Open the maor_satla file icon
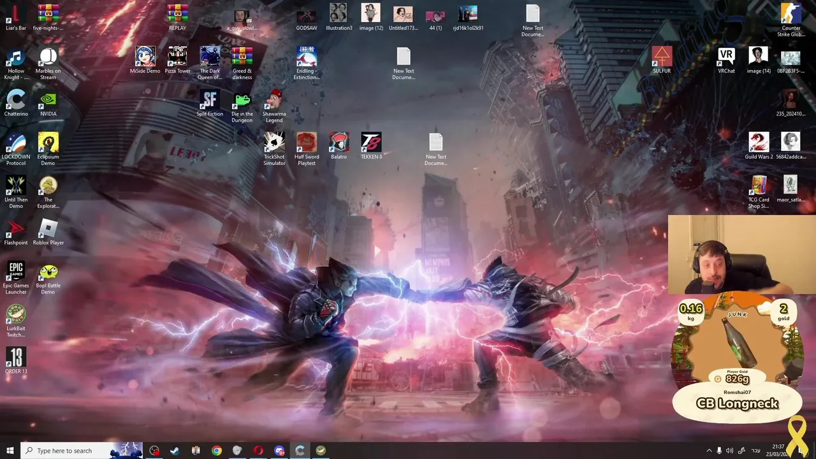Screen dimensions: 816x459 791,189
